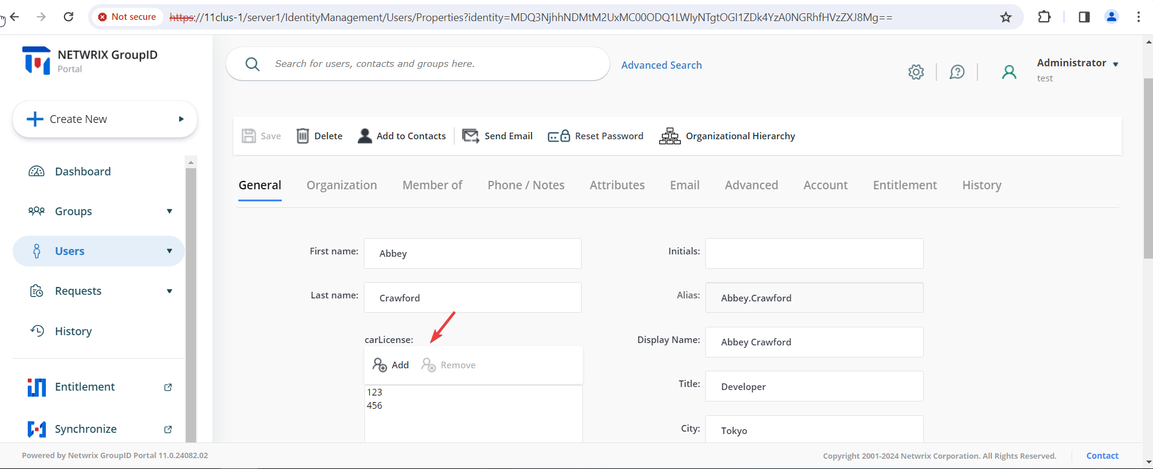1153x469 pixels.
Task: Click the Requests icon in sidebar
Action: [37, 291]
